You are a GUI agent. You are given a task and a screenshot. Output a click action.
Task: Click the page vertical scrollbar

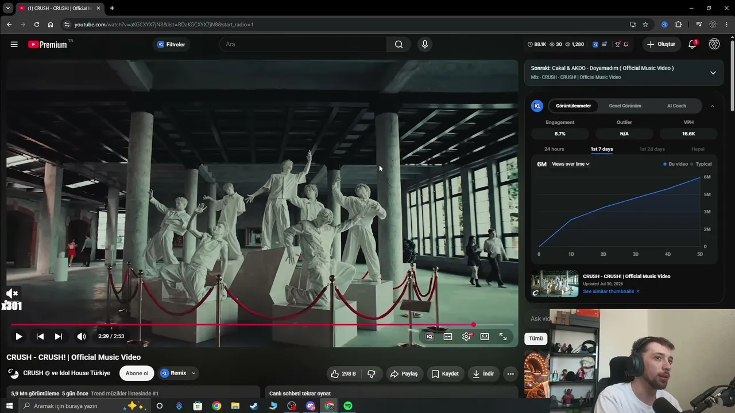click(x=732, y=75)
